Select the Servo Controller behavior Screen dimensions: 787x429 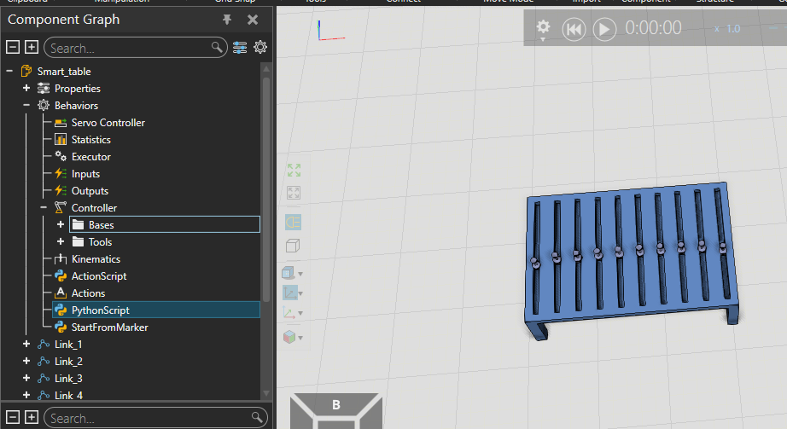(108, 123)
